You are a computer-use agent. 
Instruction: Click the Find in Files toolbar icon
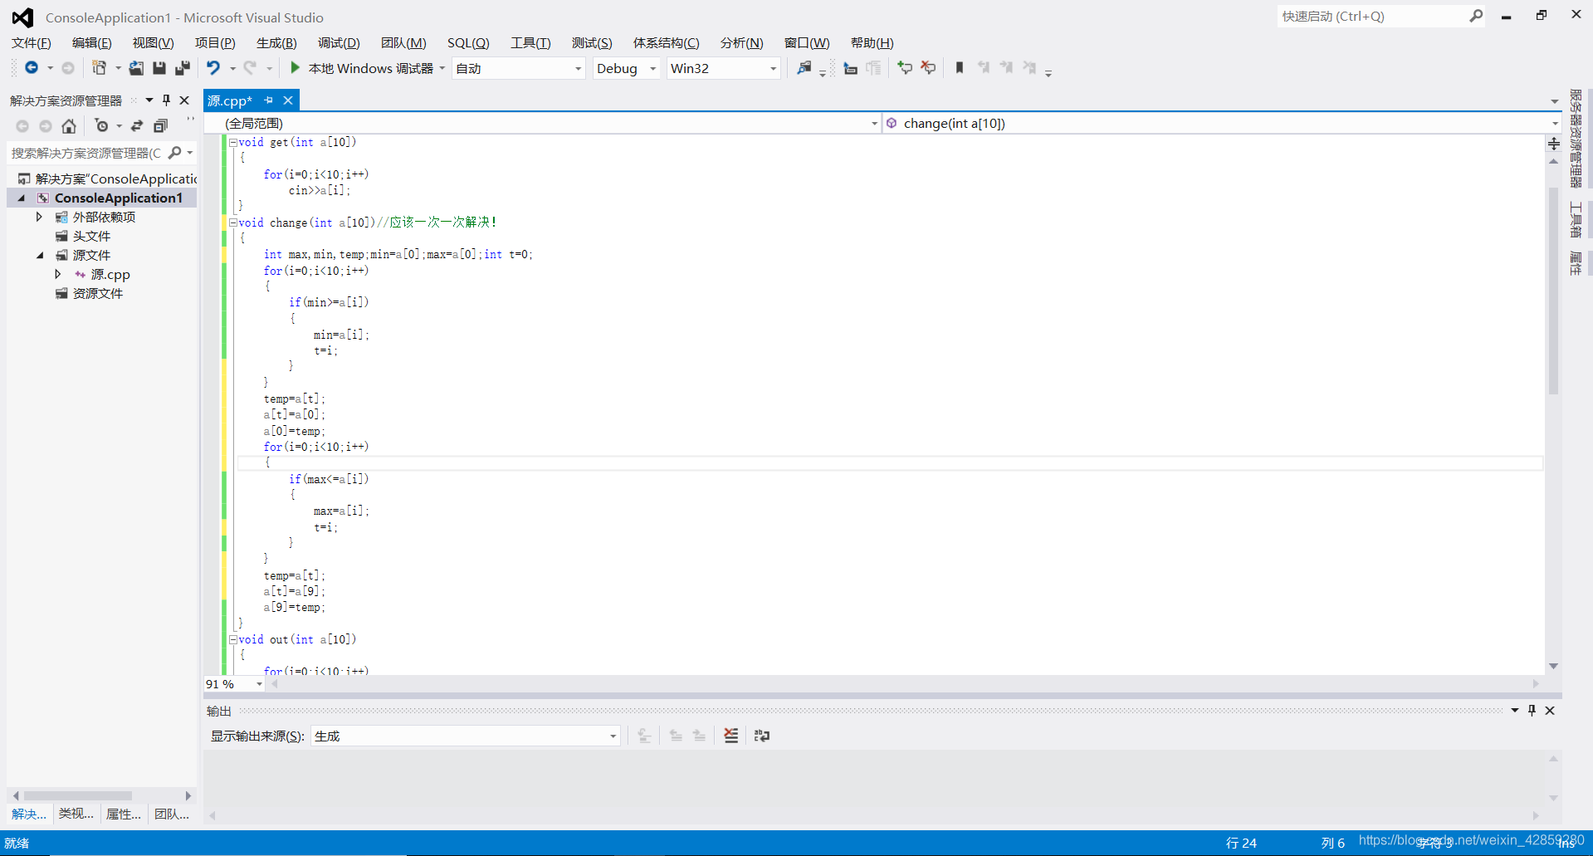coord(804,68)
